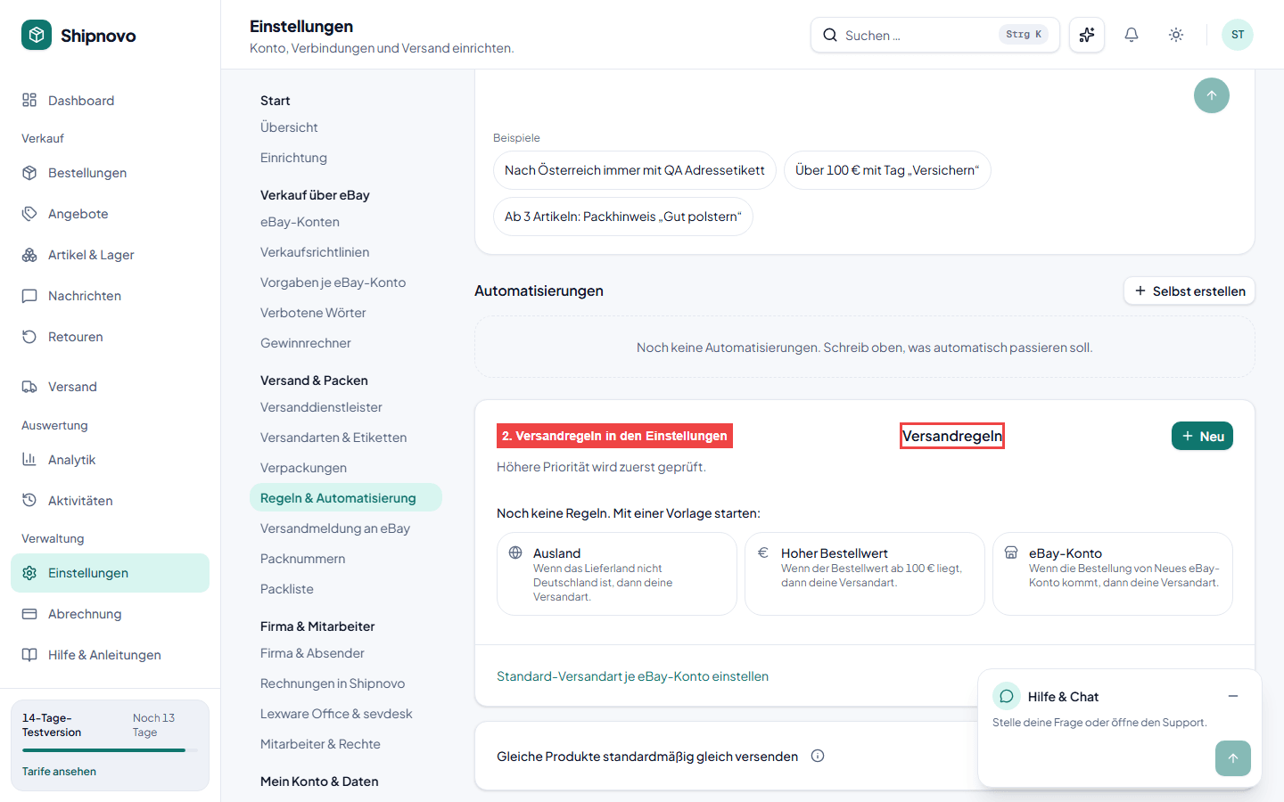
Task: Open Einstellungen in the main sidebar
Action: coord(110,573)
